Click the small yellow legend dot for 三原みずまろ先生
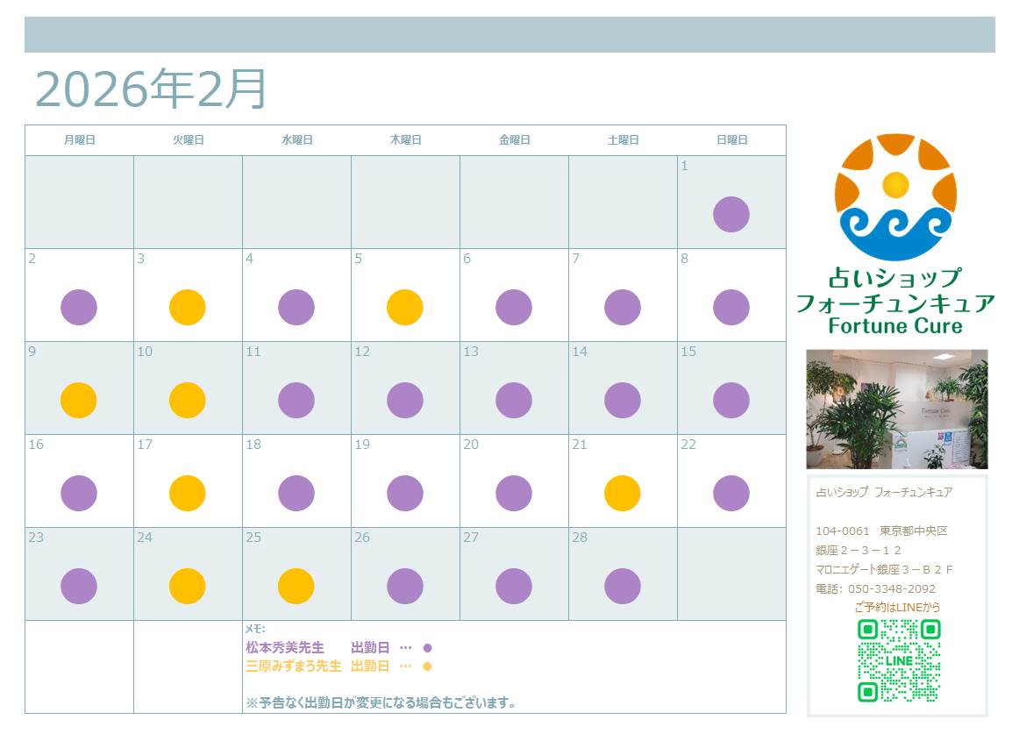The height and width of the screenshot is (734, 1012). point(428,666)
